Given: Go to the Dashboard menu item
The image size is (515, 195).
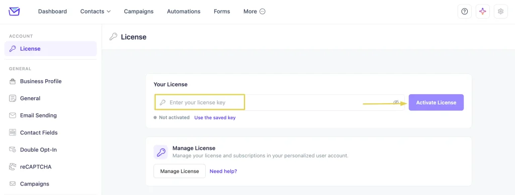Looking at the screenshot, I should pyautogui.click(x=52, y=12).
